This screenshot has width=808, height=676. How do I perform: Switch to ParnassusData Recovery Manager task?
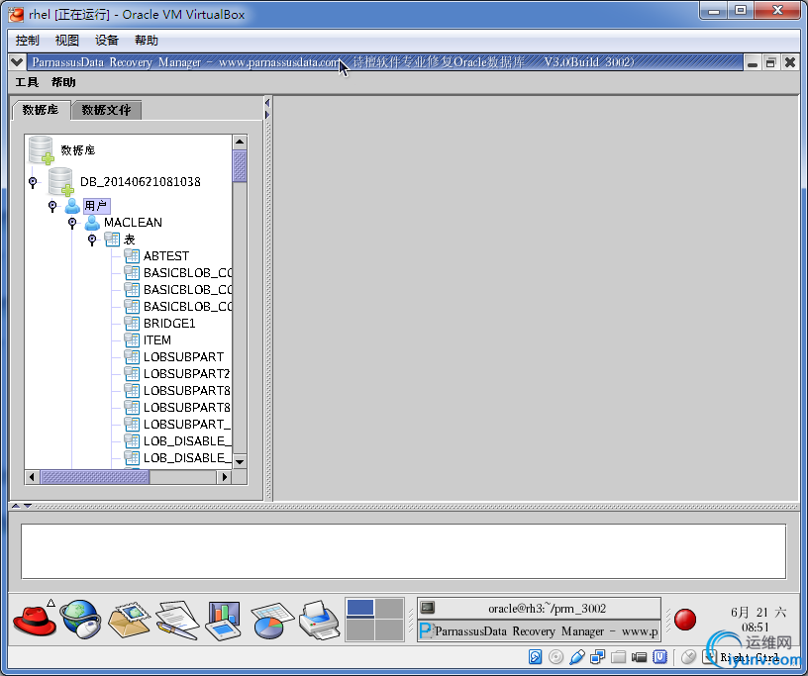coord(539,631)
